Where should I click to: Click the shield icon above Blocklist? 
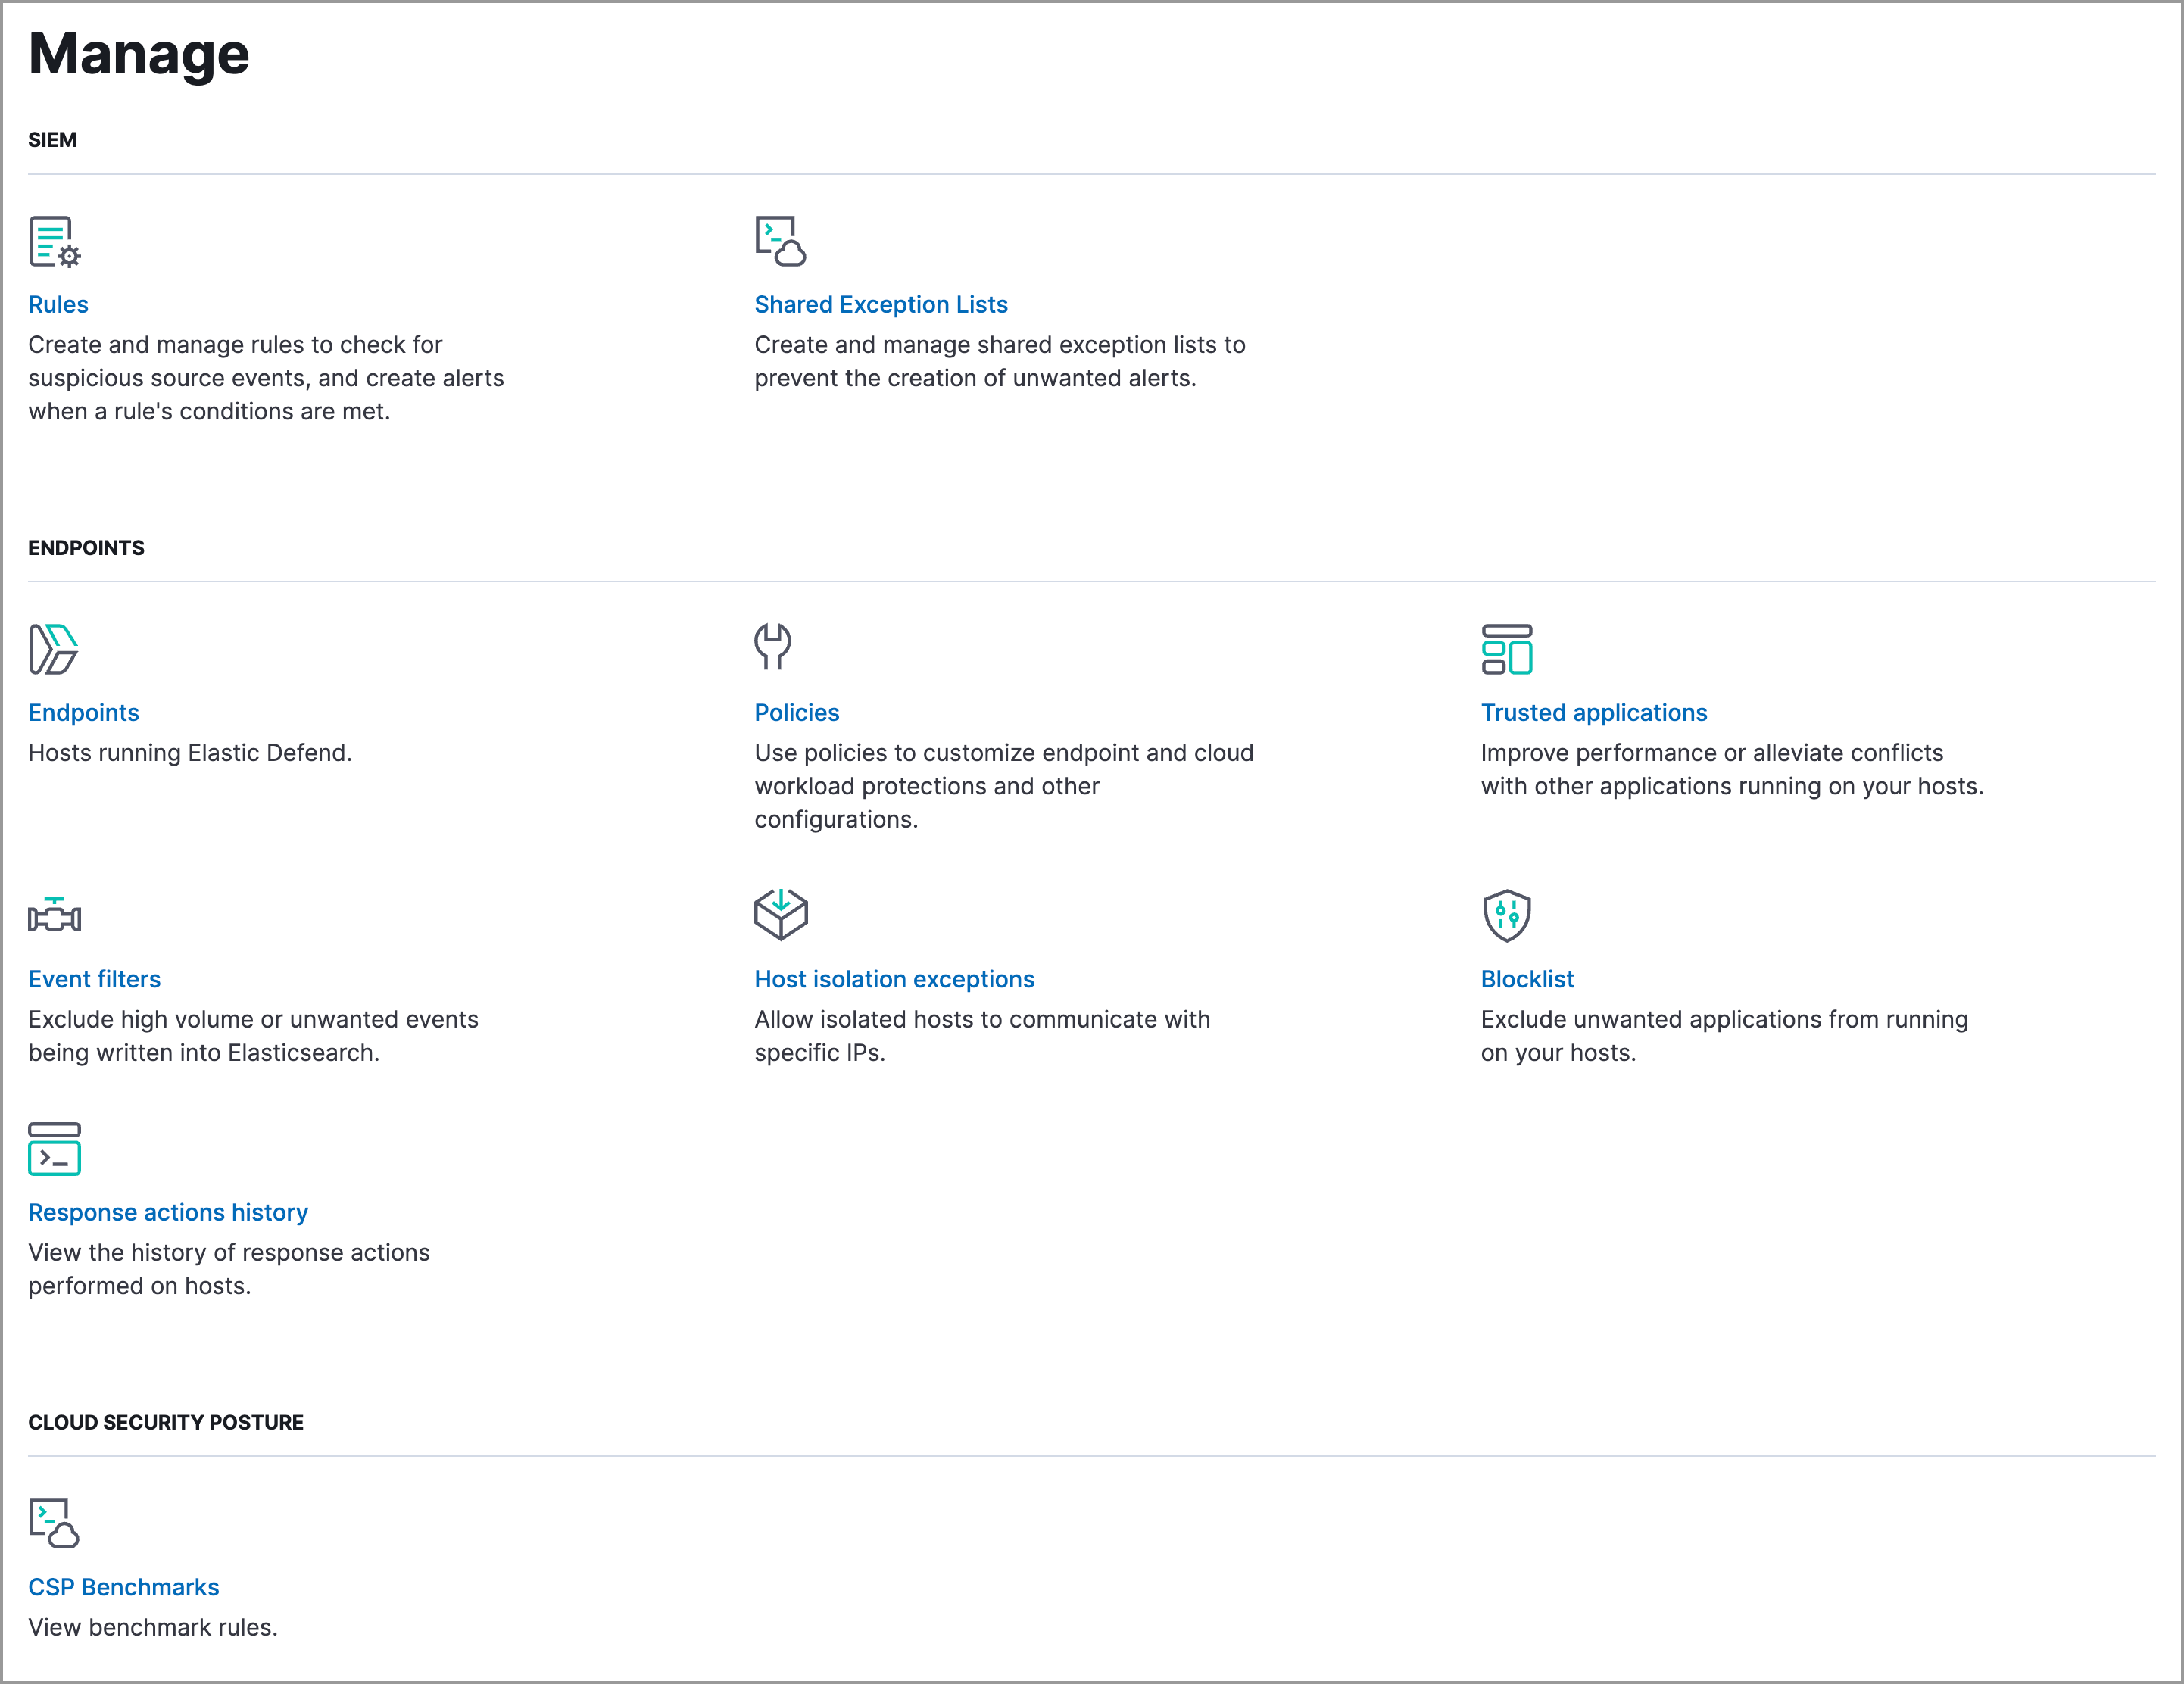pos(1508,917)
